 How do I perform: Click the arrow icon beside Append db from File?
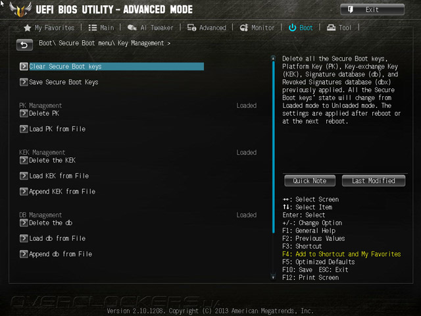[24, 254]
